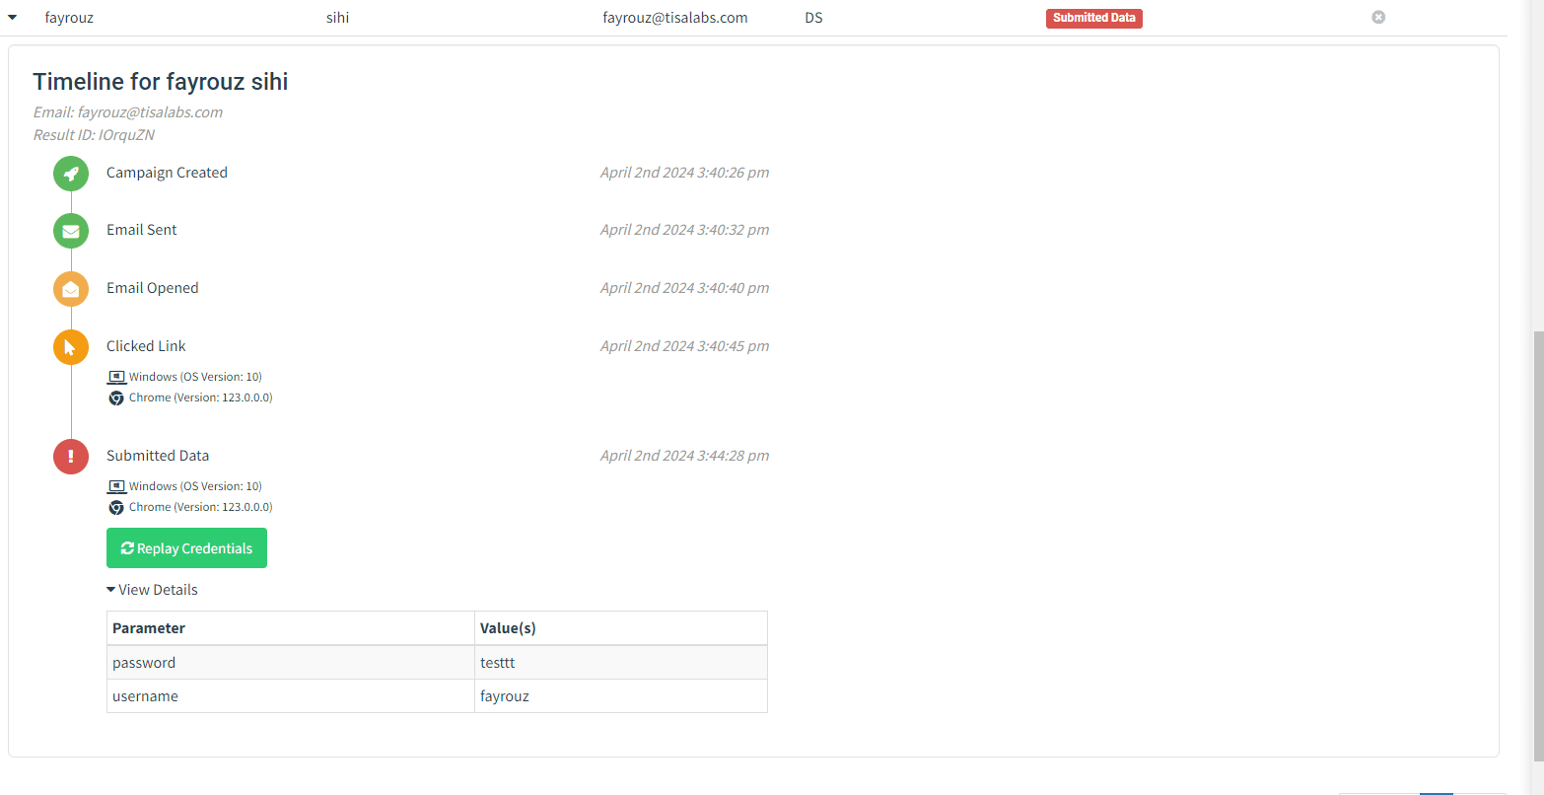Click the Submitted Data status badge

(x=1093, y=17)
